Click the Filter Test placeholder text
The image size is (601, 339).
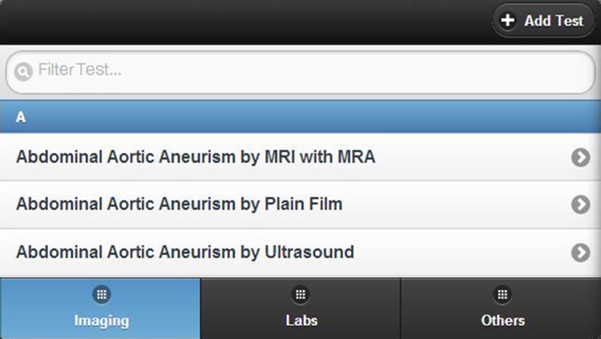click(x=79, y=70)
